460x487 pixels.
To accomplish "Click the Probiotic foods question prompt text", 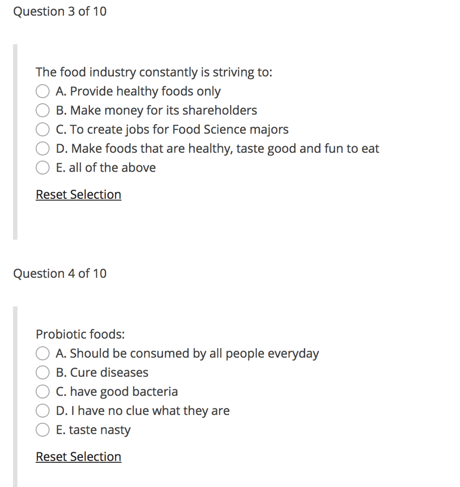I will click(80, 334).
